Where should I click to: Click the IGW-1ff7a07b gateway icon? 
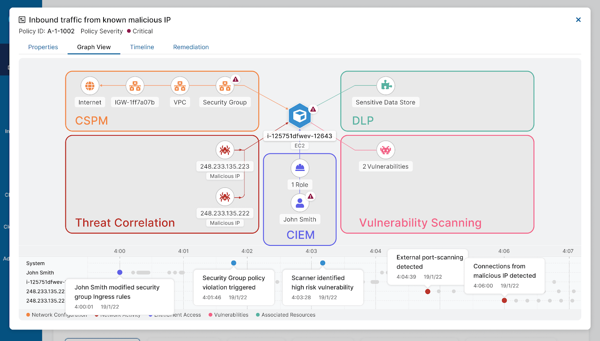[135, 85]
